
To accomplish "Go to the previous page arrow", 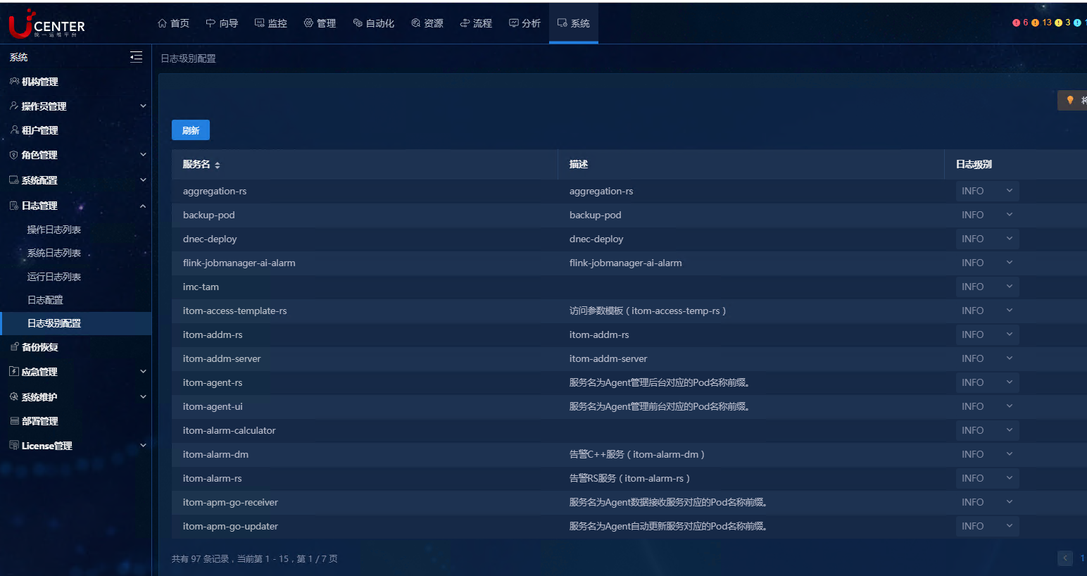I will 1065,558.
